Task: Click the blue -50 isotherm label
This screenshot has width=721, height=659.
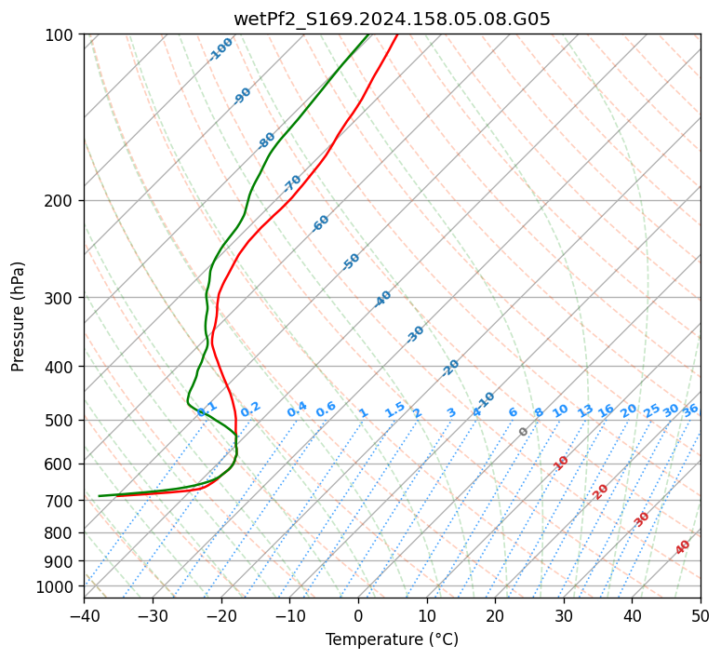Action: click(351, 262)
